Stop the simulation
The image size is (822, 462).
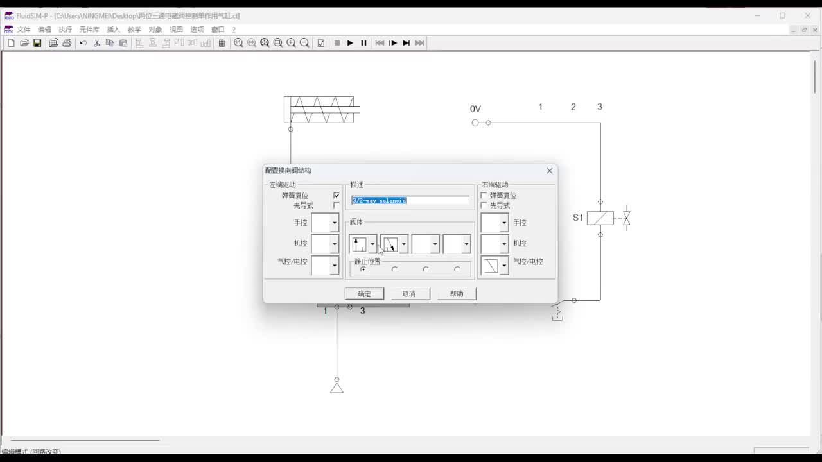pos(337,43)
